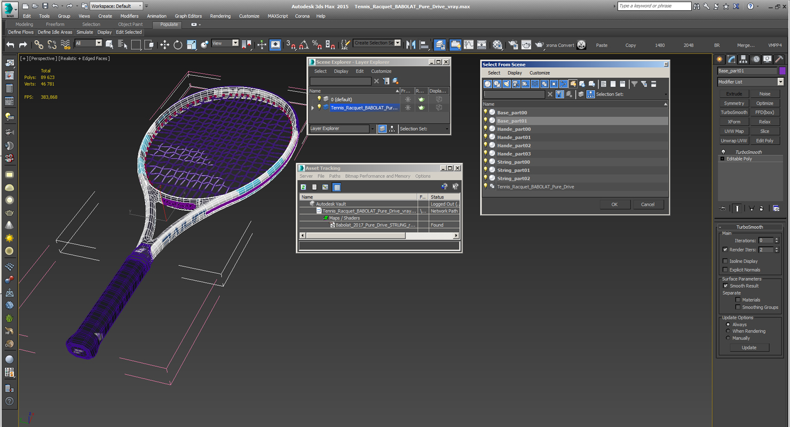790x427 pixels.
Task: Open Paths menu in Asset Tracking
Action: coord(335,176)
